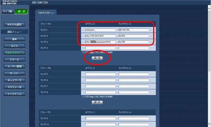The width and height of the screenshot is (211, 127).
Task: Click the グループC heading text
Action: point(46,112)
